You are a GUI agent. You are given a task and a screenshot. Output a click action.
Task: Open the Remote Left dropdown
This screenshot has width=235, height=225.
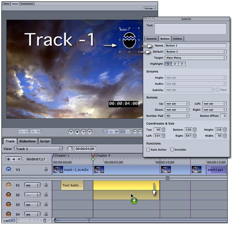point(214,104)
